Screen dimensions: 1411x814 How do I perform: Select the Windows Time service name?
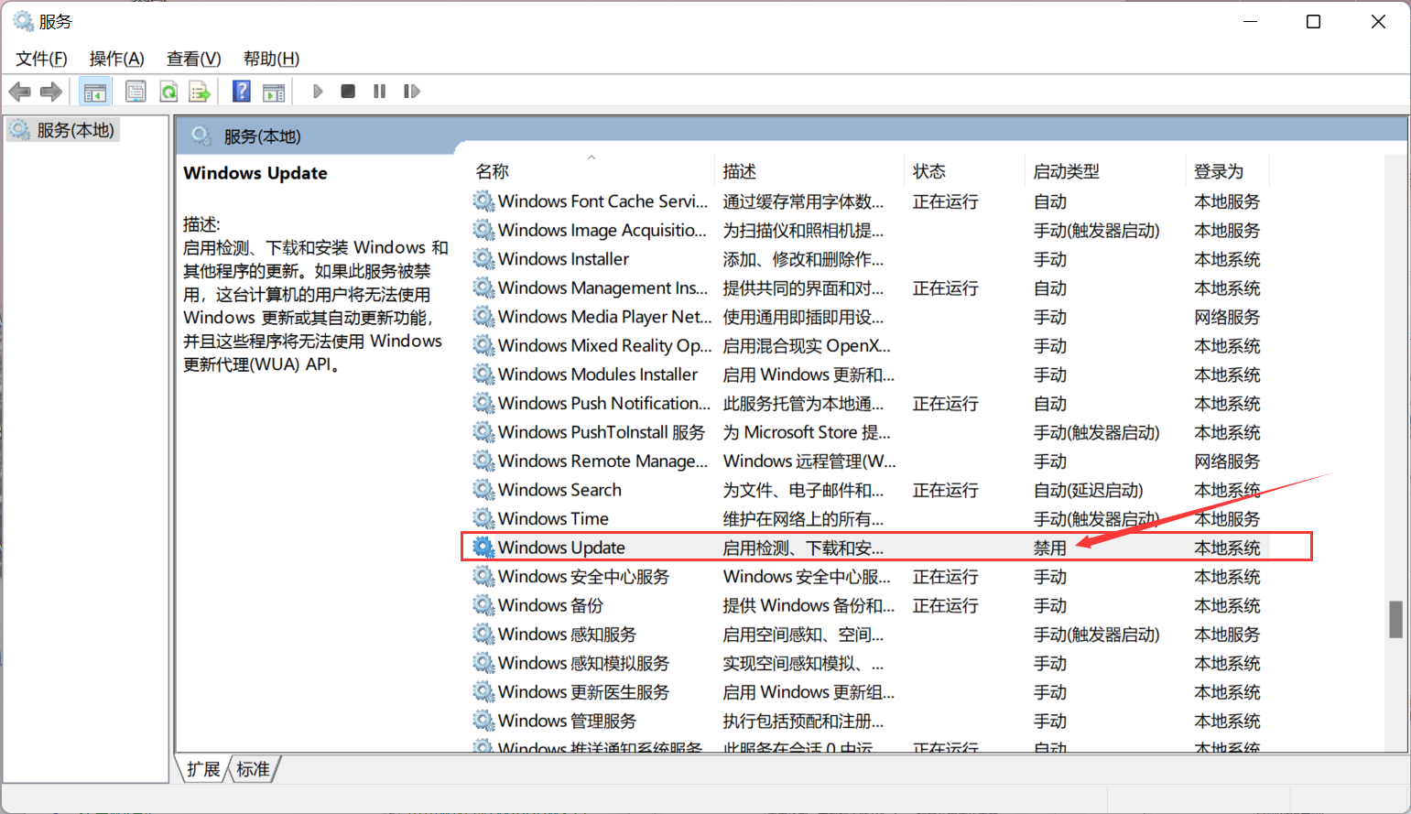click(x=553, y=518)
